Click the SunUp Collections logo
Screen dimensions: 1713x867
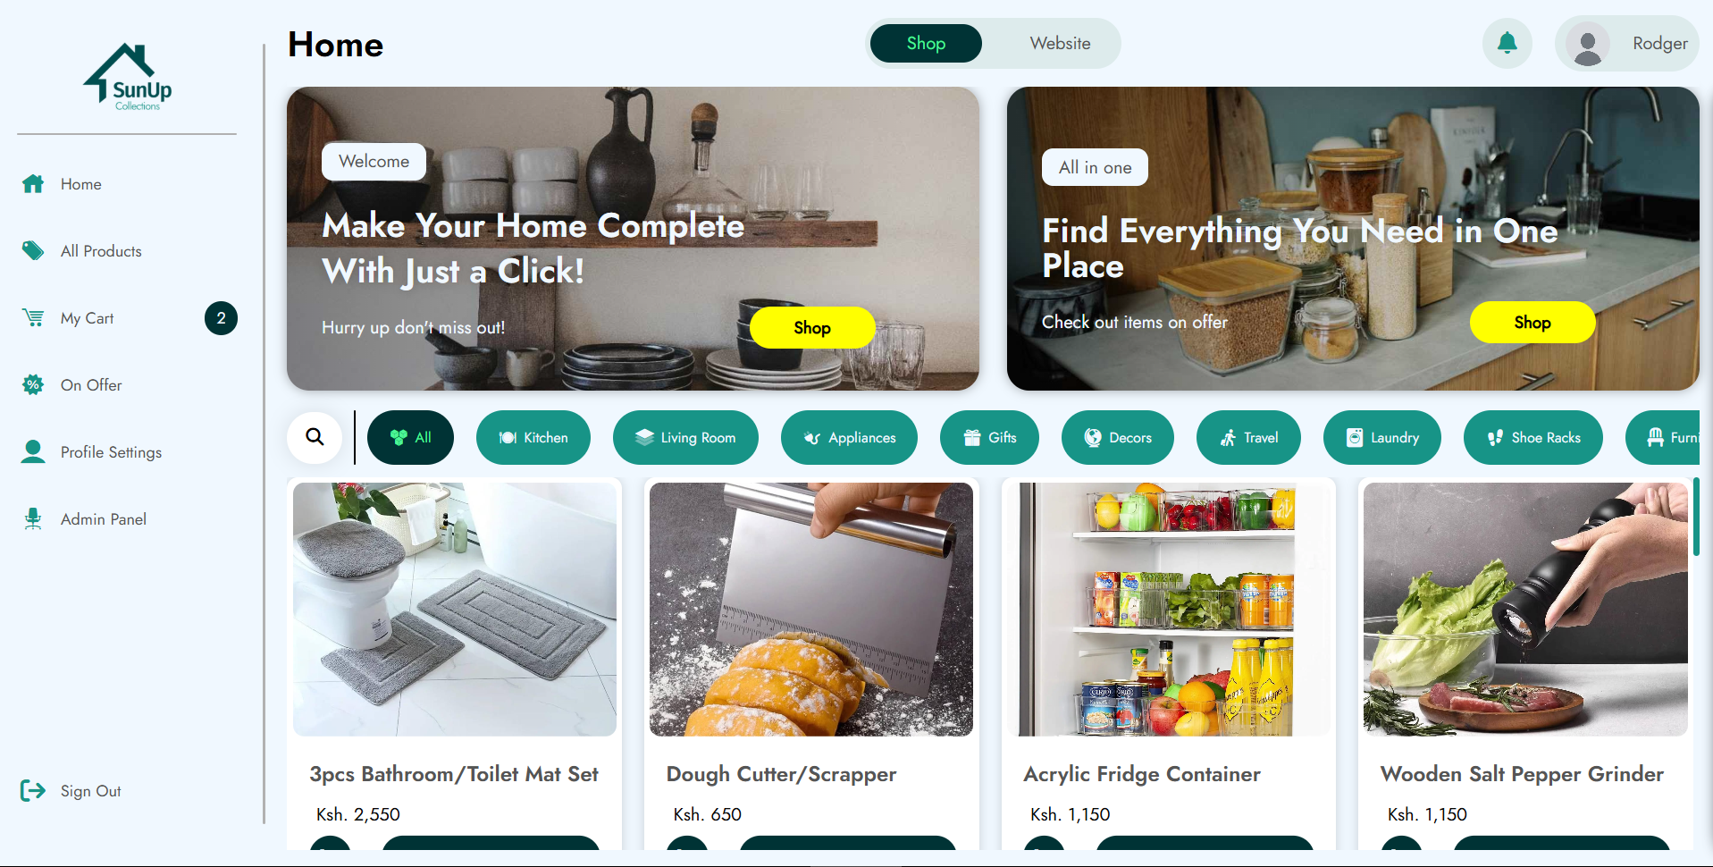(x=128, y=77)
